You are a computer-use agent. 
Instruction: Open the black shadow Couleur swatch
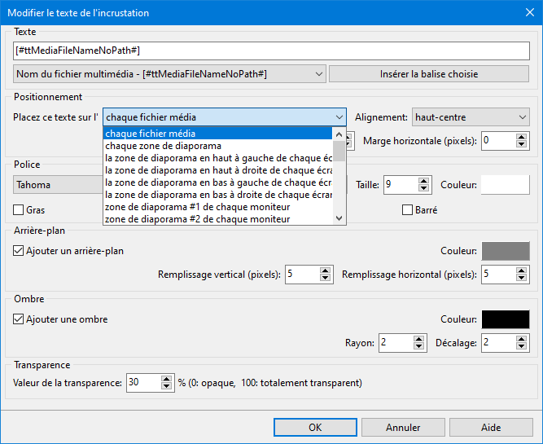click(506, 319)
